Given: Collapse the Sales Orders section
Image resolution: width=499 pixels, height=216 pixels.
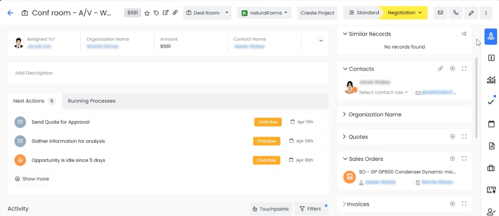Looking at the screenshot, I should (345, 158).
